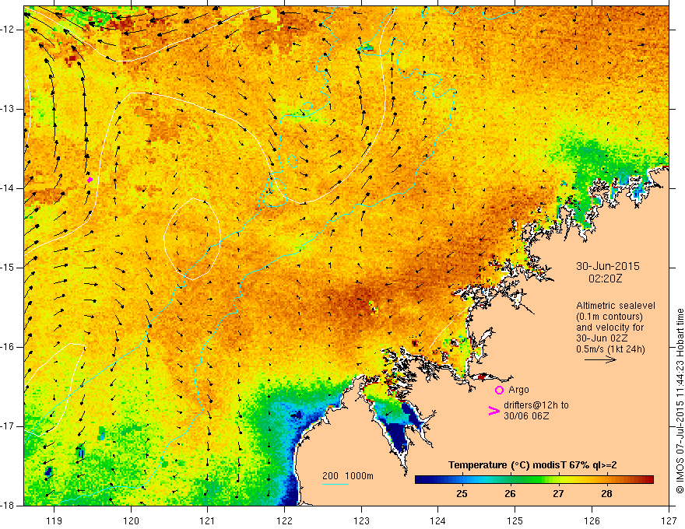The image size is (685, 529).
Task: Click the colorbar tick label 25
Action: [462, 494]
